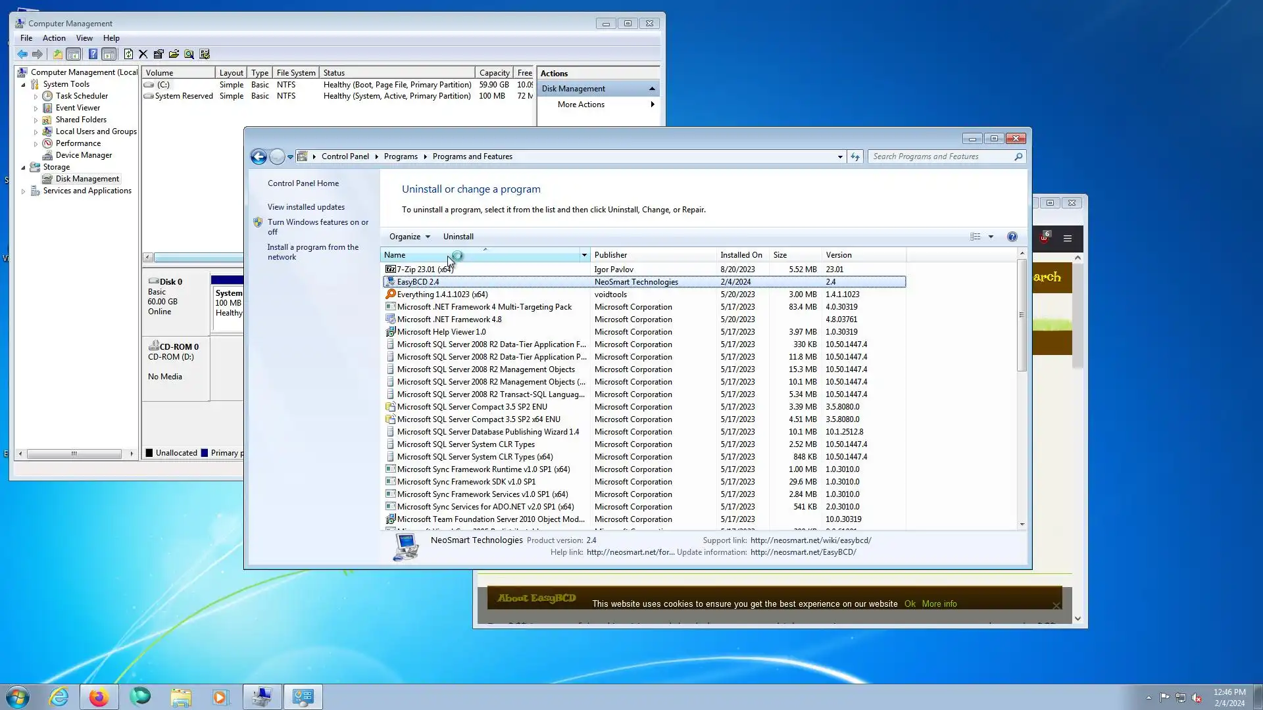Toggle Show/Hide Action Pane toolbar button
The width and height of the screenshot is (1263, 710).
(x=109, y=55)
